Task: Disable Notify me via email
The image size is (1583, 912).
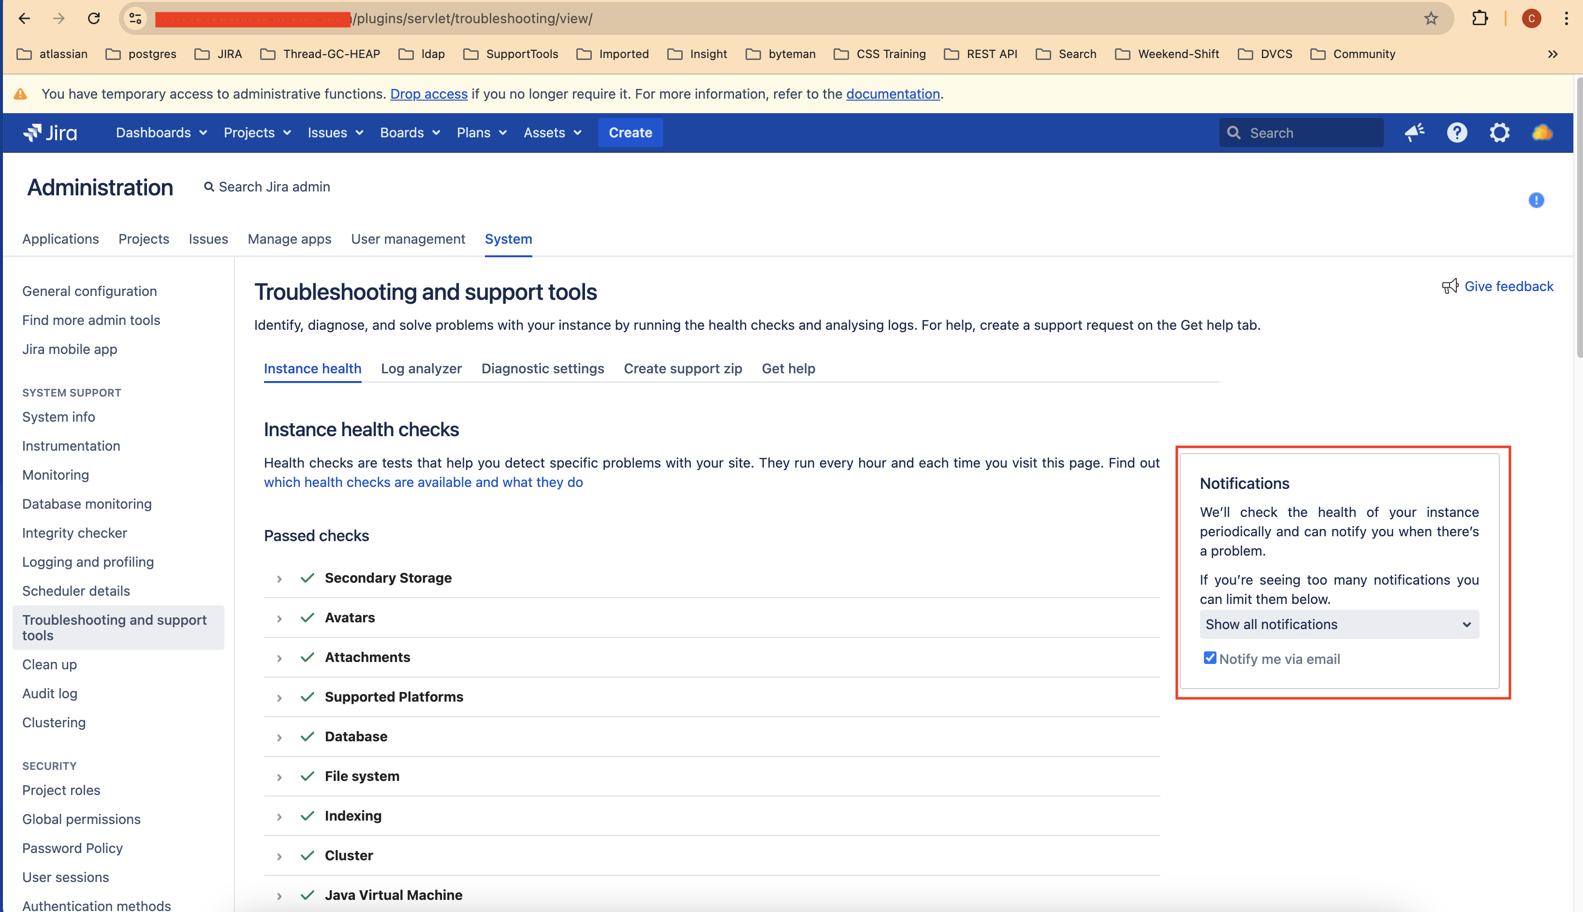Action: pyautogui.click(x=1209, y=658)
